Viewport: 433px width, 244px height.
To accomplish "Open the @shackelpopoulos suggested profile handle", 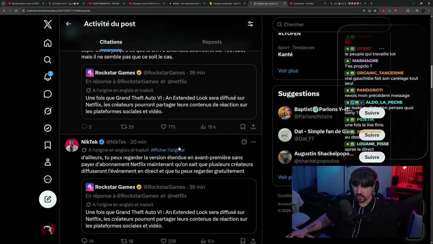I will (x=317, y=161).
